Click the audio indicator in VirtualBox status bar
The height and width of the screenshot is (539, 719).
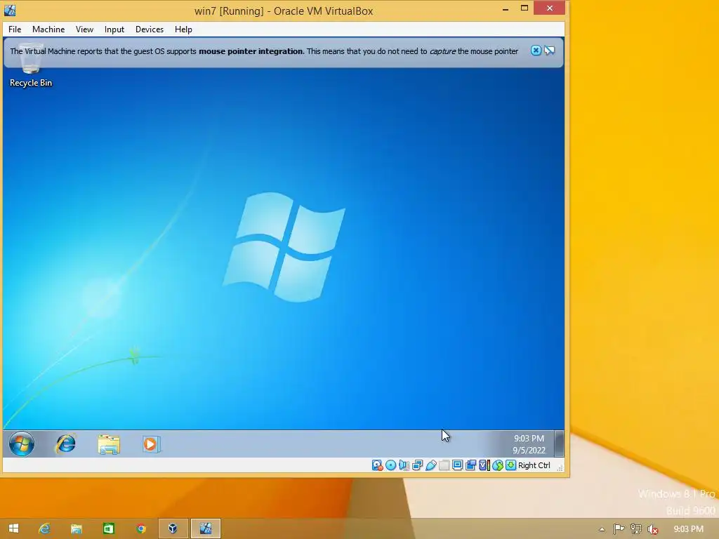404,465
